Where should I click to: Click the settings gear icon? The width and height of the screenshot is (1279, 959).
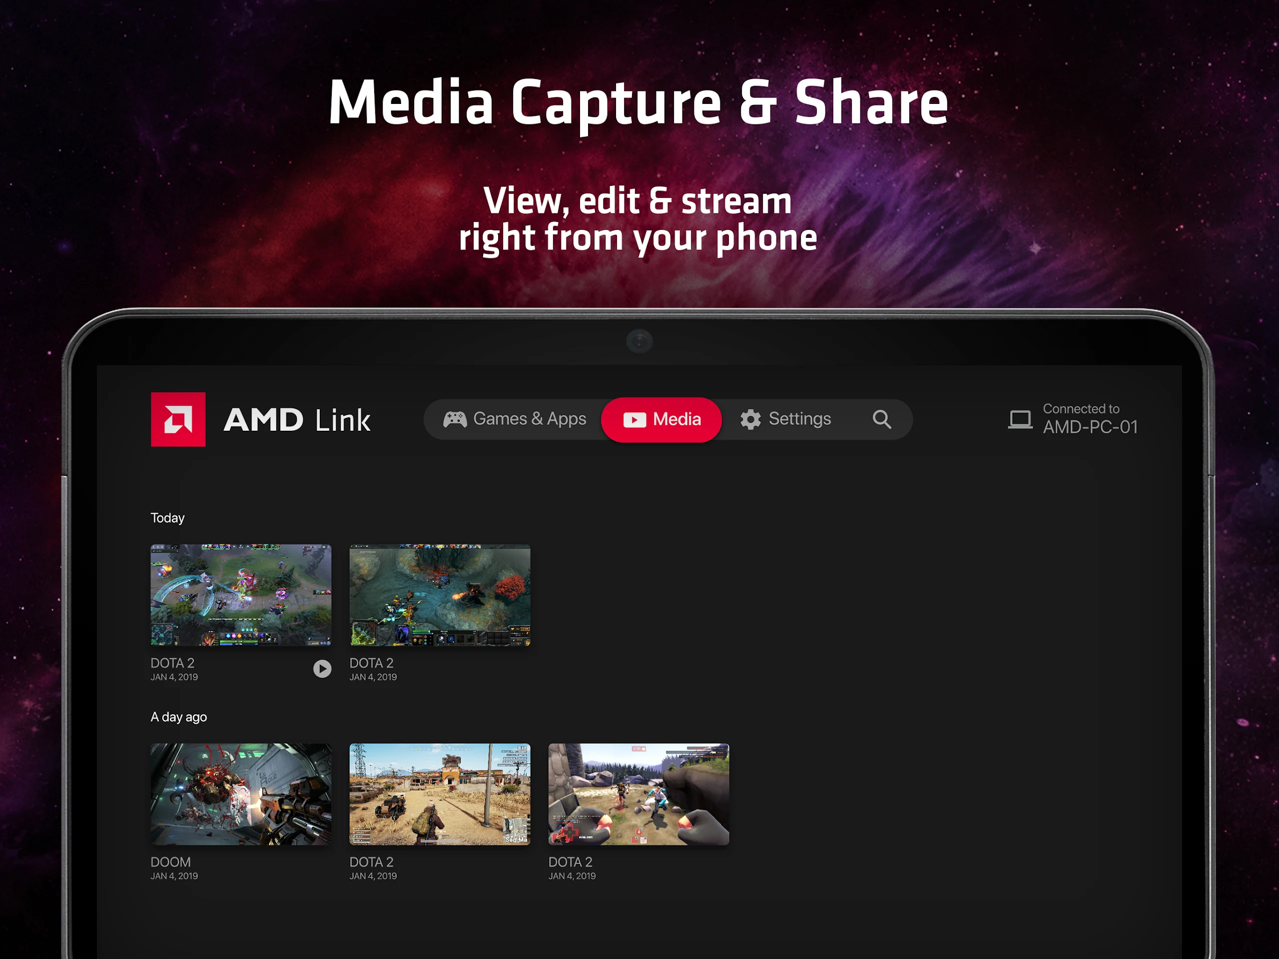[x=750, y=419]
